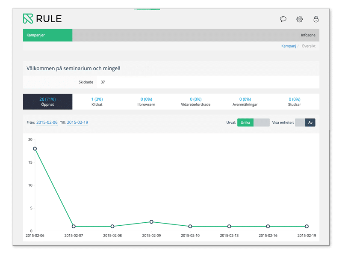Viewport: 342px width, 254px height.
Task: Click the campaign title Välkommen på seminarium
Action: 73,68
